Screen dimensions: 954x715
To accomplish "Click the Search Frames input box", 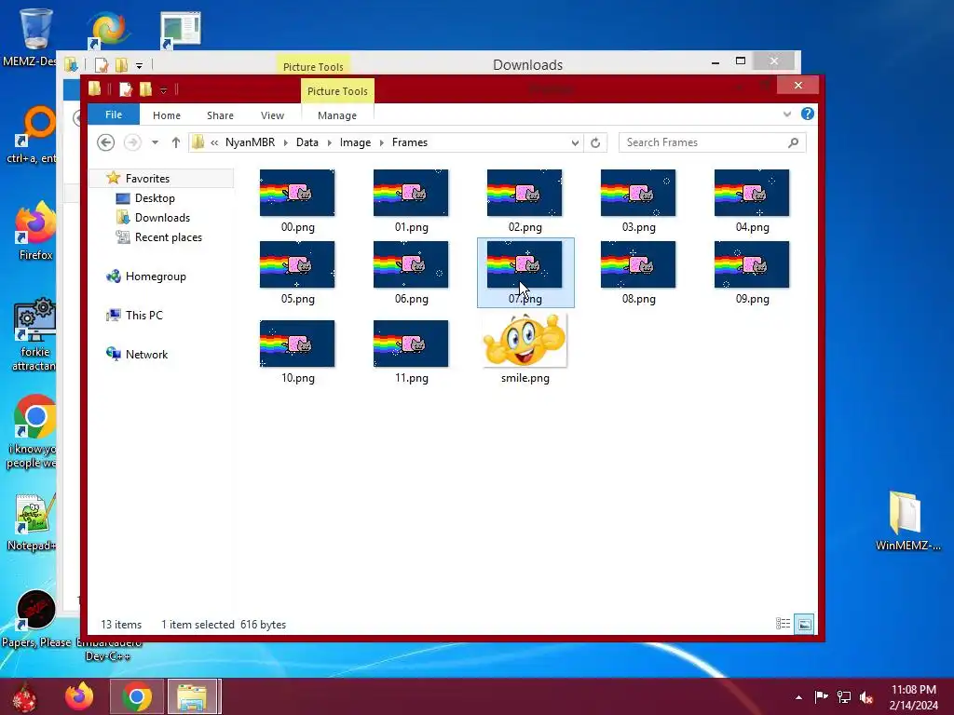I will click(x=704, y=142).
